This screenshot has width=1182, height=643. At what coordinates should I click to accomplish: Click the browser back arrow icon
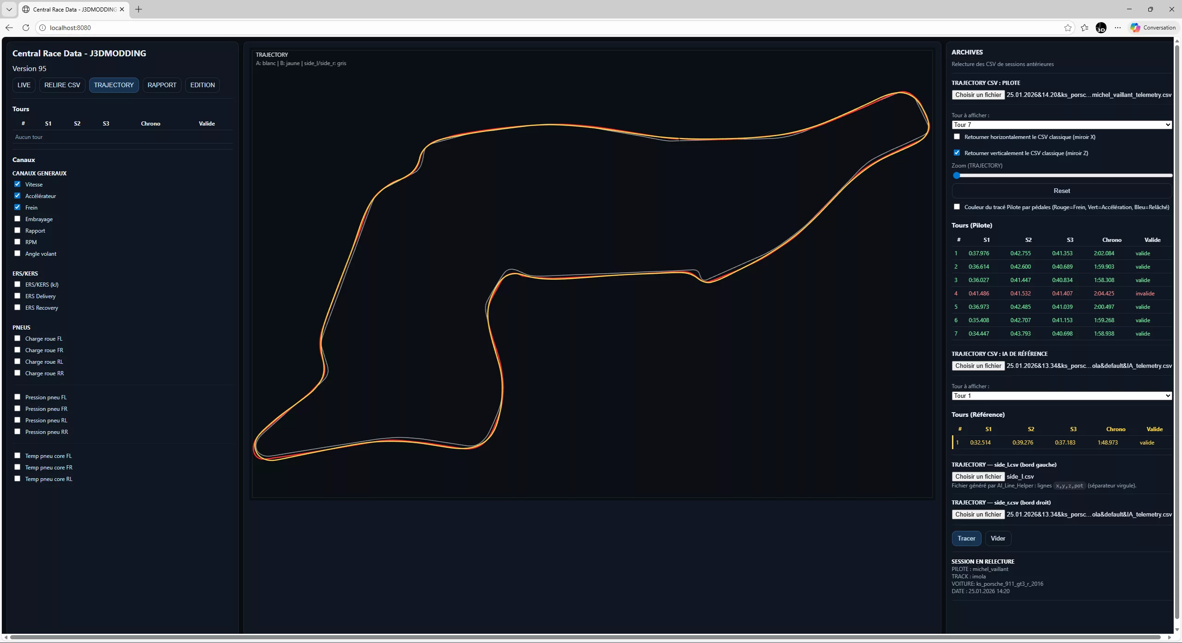[9, 28]
